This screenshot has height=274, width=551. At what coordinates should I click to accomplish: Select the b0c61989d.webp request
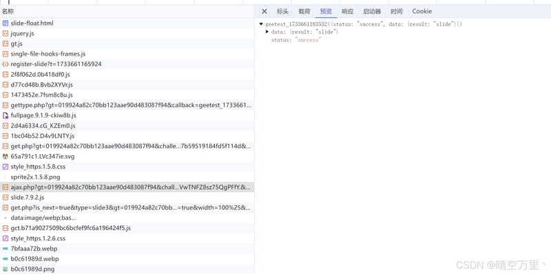[x=127, y=259]
